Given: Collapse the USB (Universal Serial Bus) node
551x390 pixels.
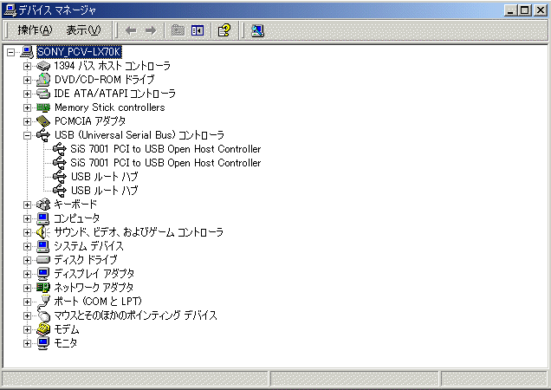Looking at the screenshot, I should [27, 135].
